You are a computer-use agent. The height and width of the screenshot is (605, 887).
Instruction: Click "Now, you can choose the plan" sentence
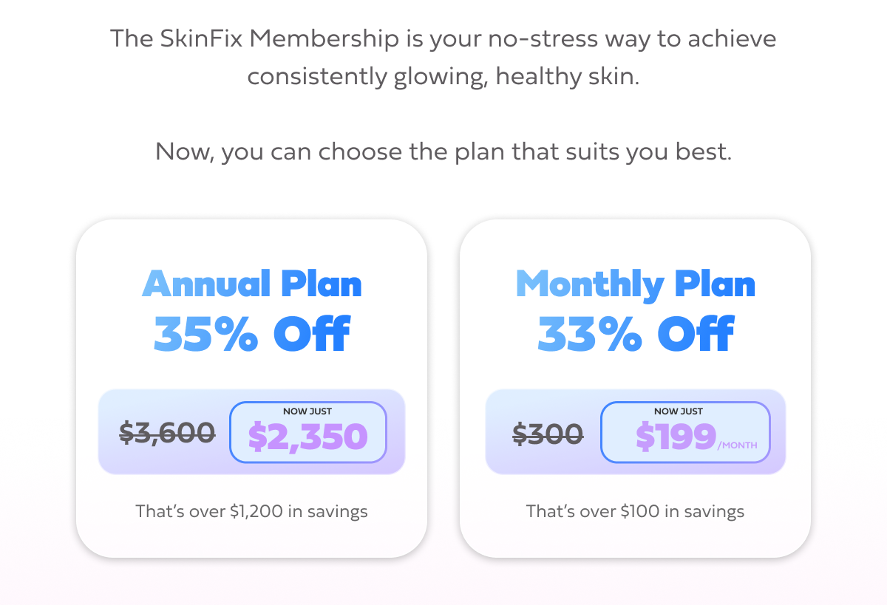click(443, 152)
